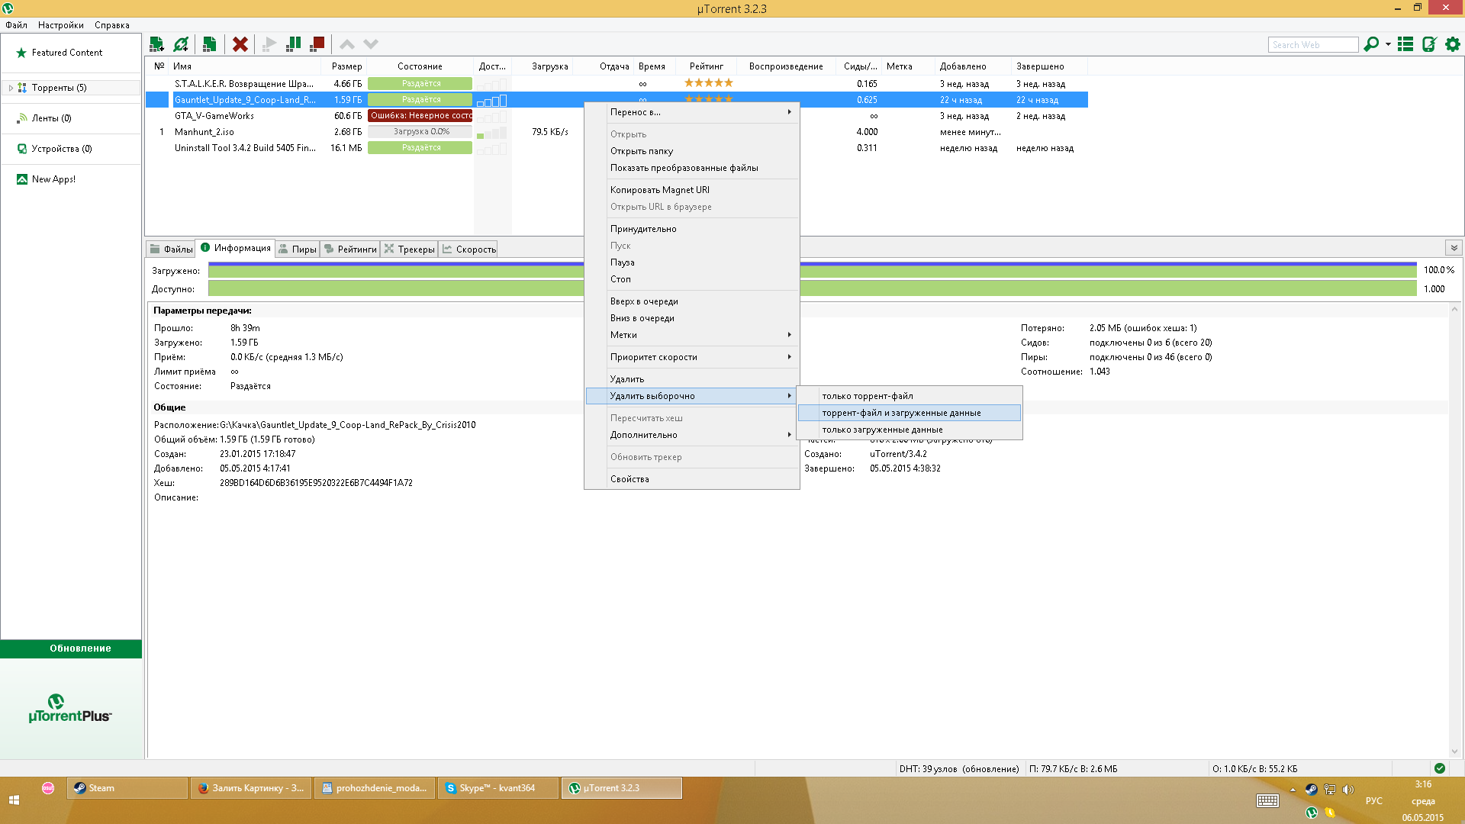The width and height of the screenshot is (1465, 824).
Task: Choose Принудительно in context menu
Action: click(692, 229)
